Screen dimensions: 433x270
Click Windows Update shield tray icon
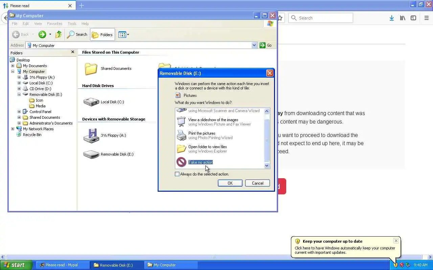click(395, 265)
